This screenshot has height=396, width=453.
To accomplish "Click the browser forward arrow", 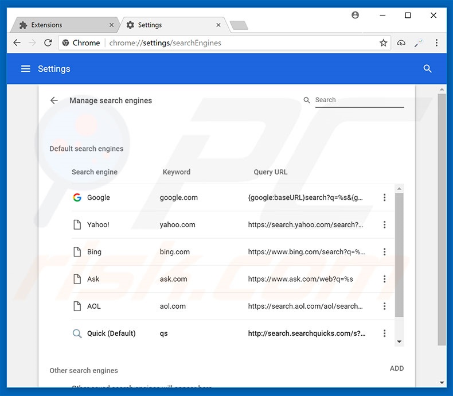I will click(x=32, y=43).
